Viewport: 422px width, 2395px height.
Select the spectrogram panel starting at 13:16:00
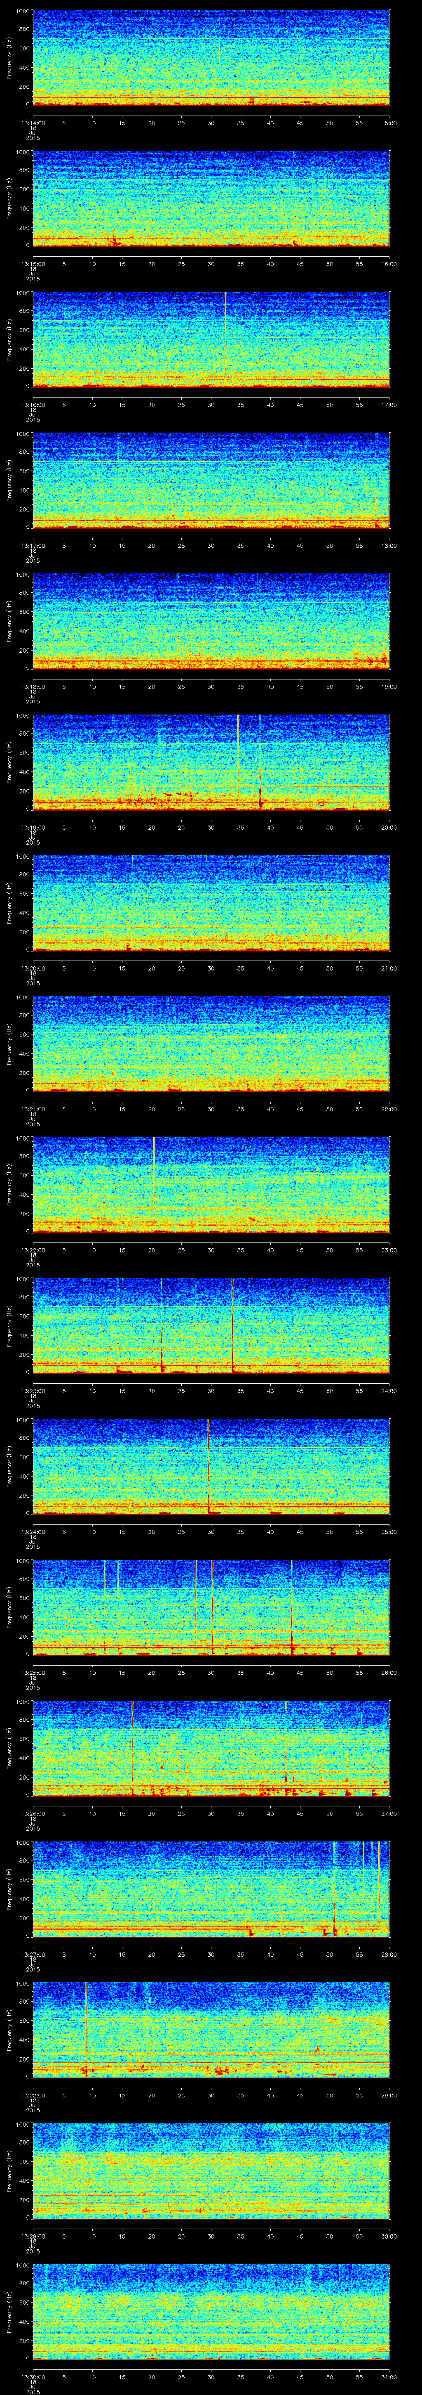click(x=211, y=338)
